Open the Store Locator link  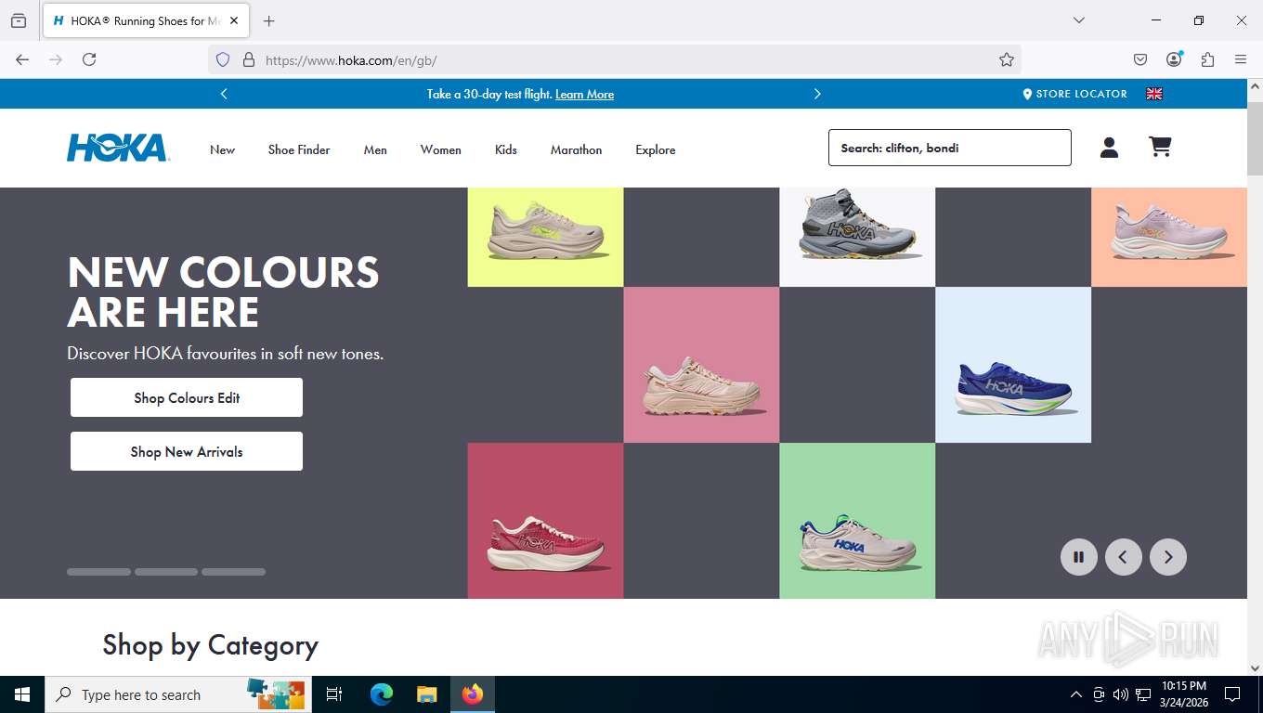1074,94
